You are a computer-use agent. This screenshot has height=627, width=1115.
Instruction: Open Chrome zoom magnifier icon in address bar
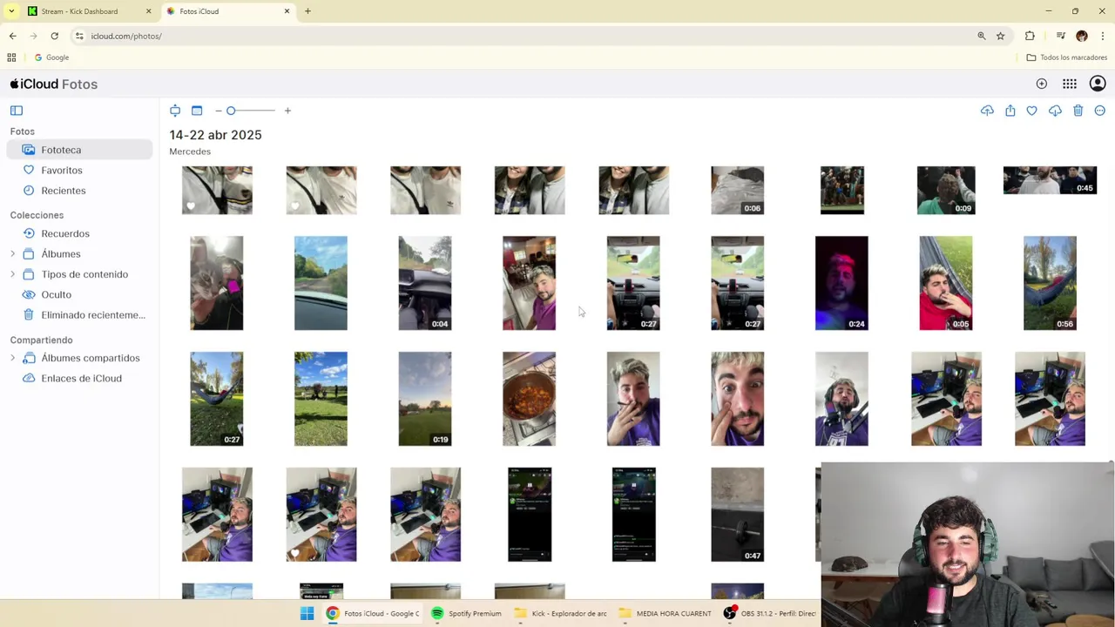coord(982,36)
